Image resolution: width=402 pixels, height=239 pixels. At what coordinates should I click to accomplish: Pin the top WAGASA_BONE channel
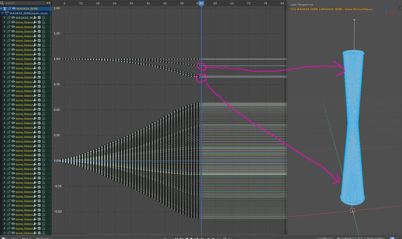pos(9,9)
